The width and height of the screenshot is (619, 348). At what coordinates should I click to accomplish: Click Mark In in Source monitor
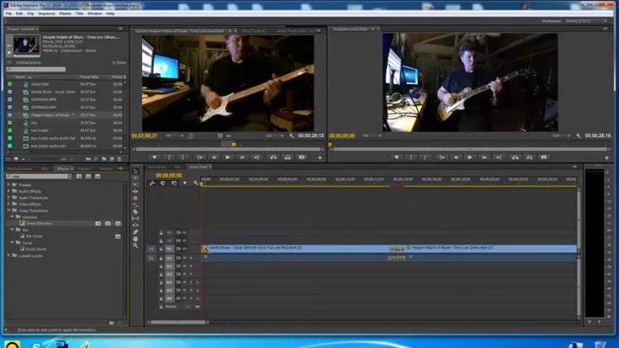[x=169, y=157]
